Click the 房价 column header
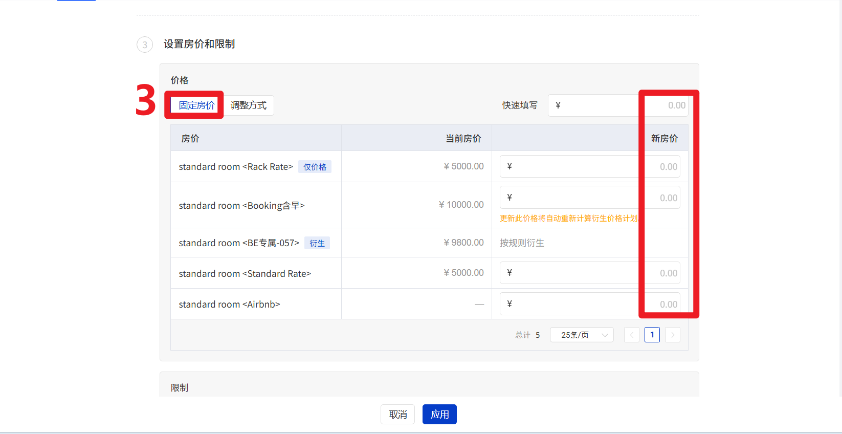 [190, 139]
